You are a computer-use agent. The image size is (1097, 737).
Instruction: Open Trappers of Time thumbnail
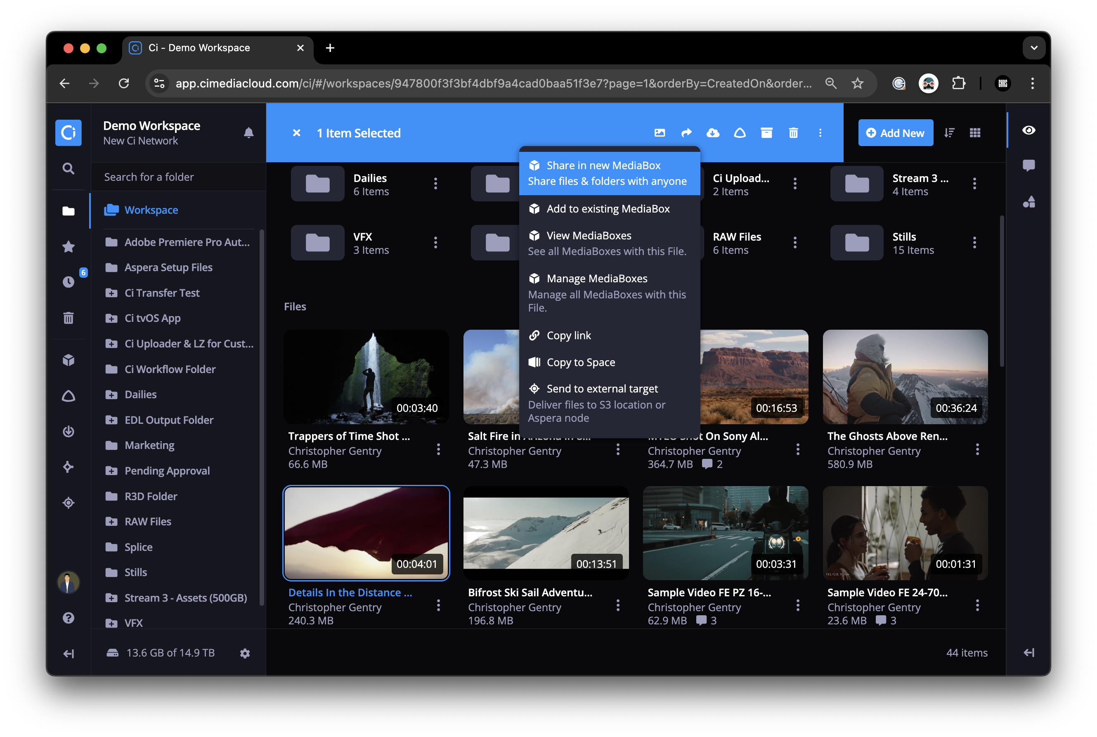[x=366, y=376]
